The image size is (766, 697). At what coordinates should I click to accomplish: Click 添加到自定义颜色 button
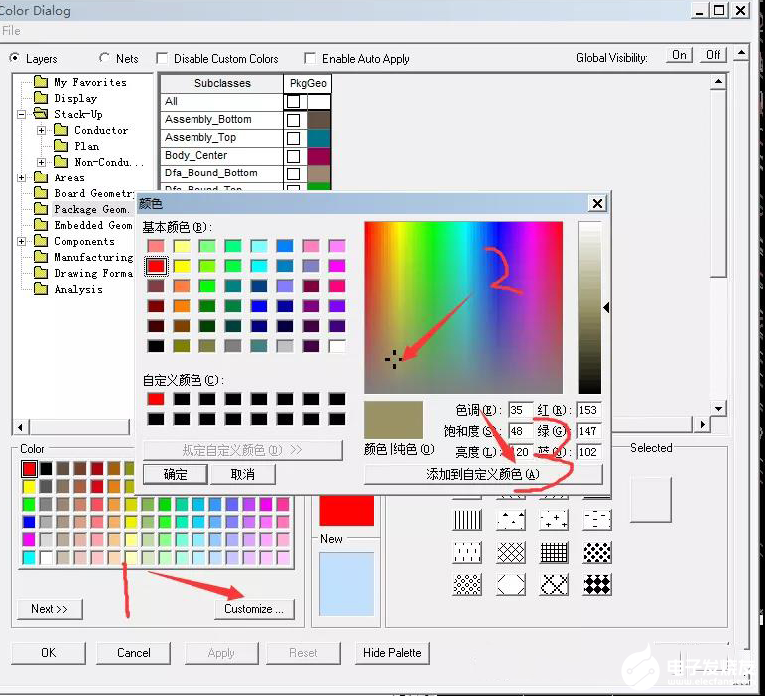(x=483, y=474)
